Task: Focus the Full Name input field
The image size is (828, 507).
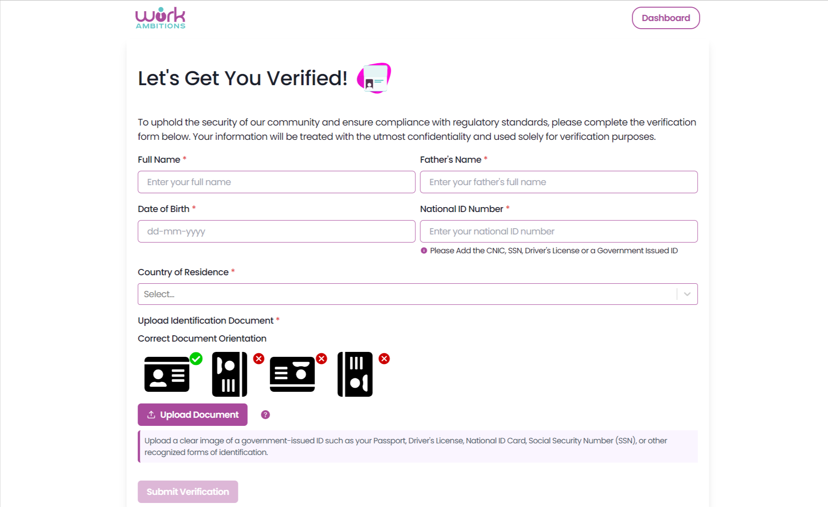Action: (x=276, y=182)
